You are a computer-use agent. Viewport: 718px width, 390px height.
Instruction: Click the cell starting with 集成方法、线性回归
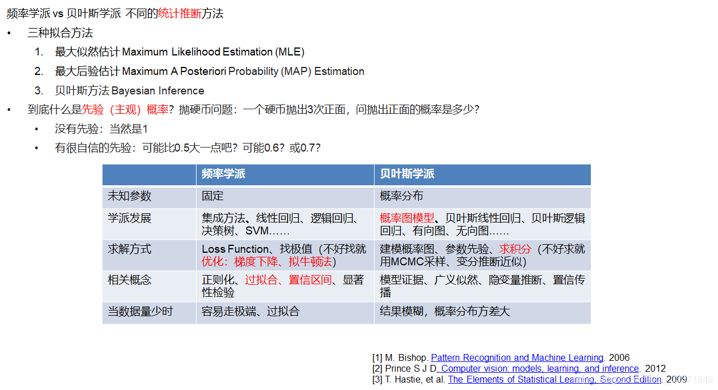tap(285, 224)
